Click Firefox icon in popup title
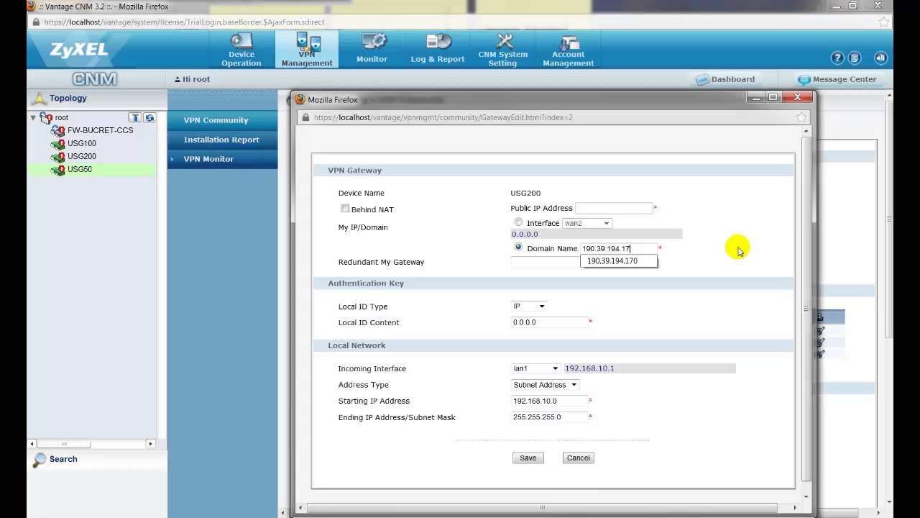Viewport: 920px width, 518px height. pos(300,99)
